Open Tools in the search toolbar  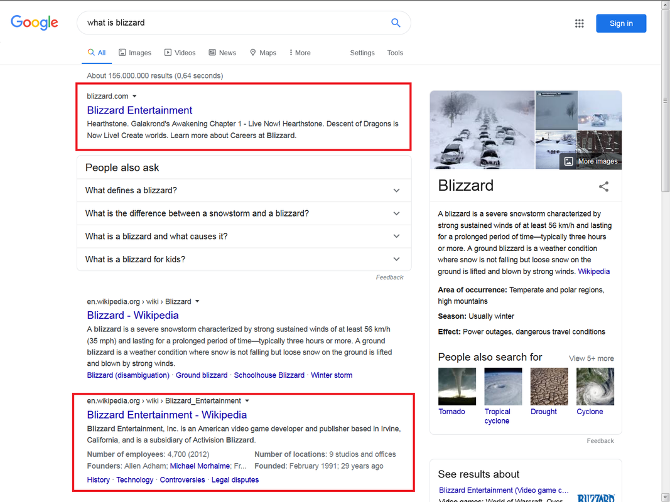tap(395, 53)
